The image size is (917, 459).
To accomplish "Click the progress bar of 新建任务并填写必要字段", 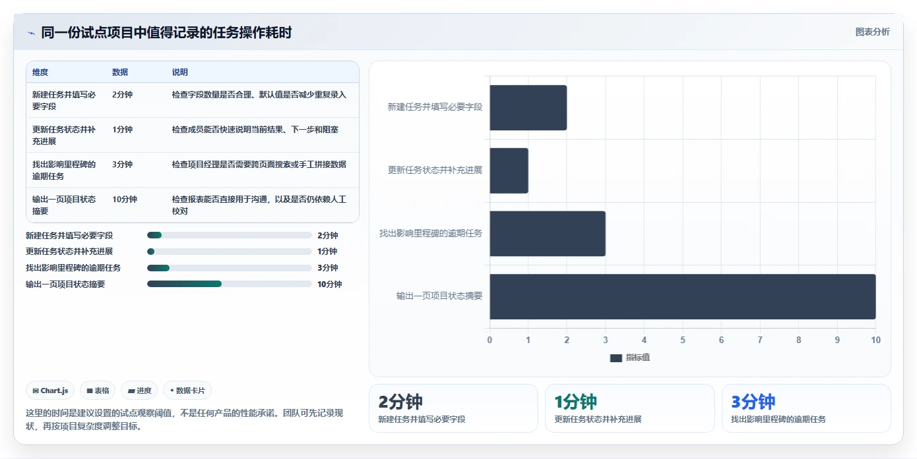I will (x=230, y=235).
